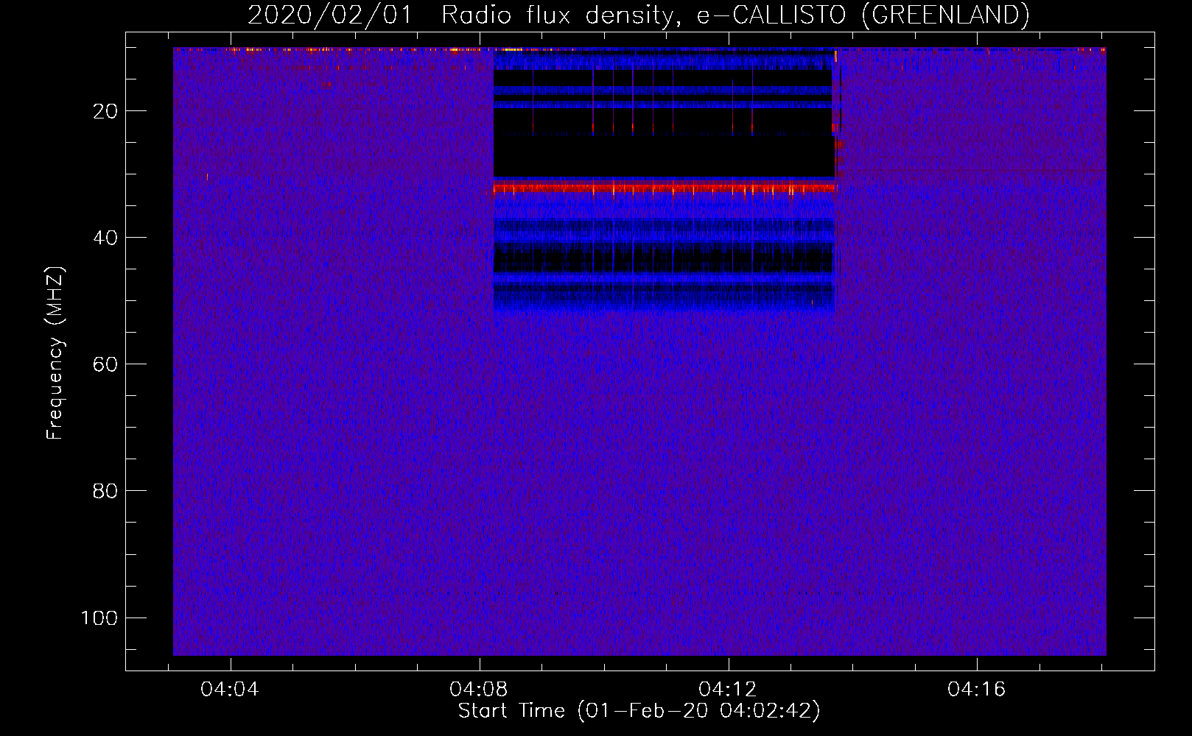Click the '60' frequency tick label

point(105,364)
